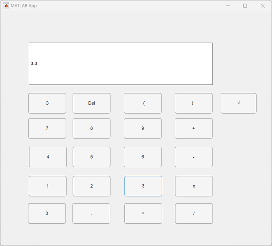
Task: Tap the digit 6 button
Action: point(143,157)
